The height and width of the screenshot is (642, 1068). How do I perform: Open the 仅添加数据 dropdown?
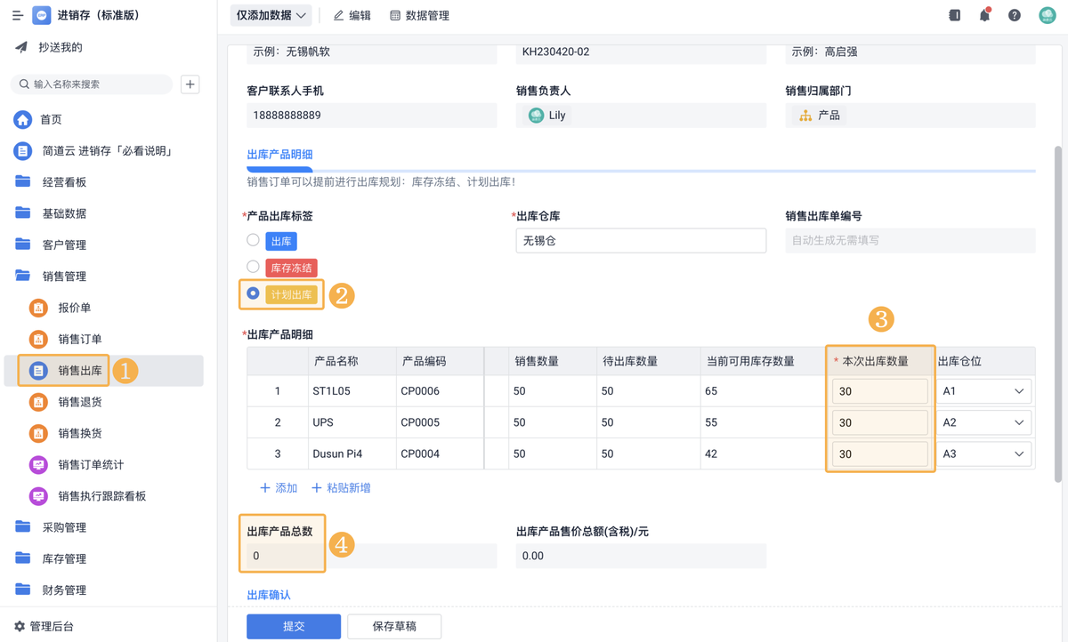coord(271,15)
